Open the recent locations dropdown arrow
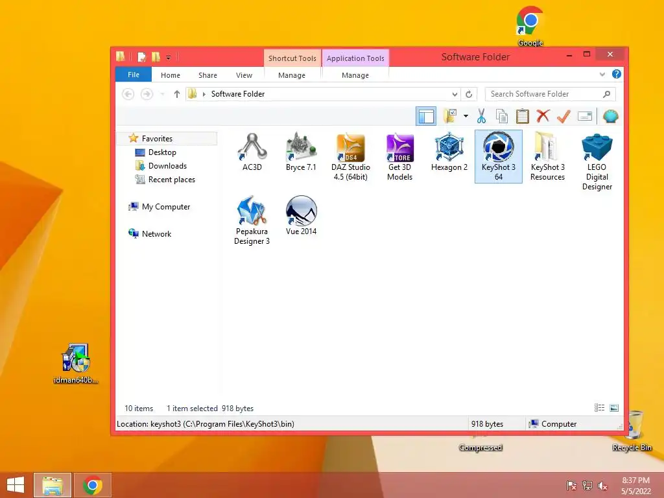The width and height of the screenshot is (664, 498). [162, 94]
